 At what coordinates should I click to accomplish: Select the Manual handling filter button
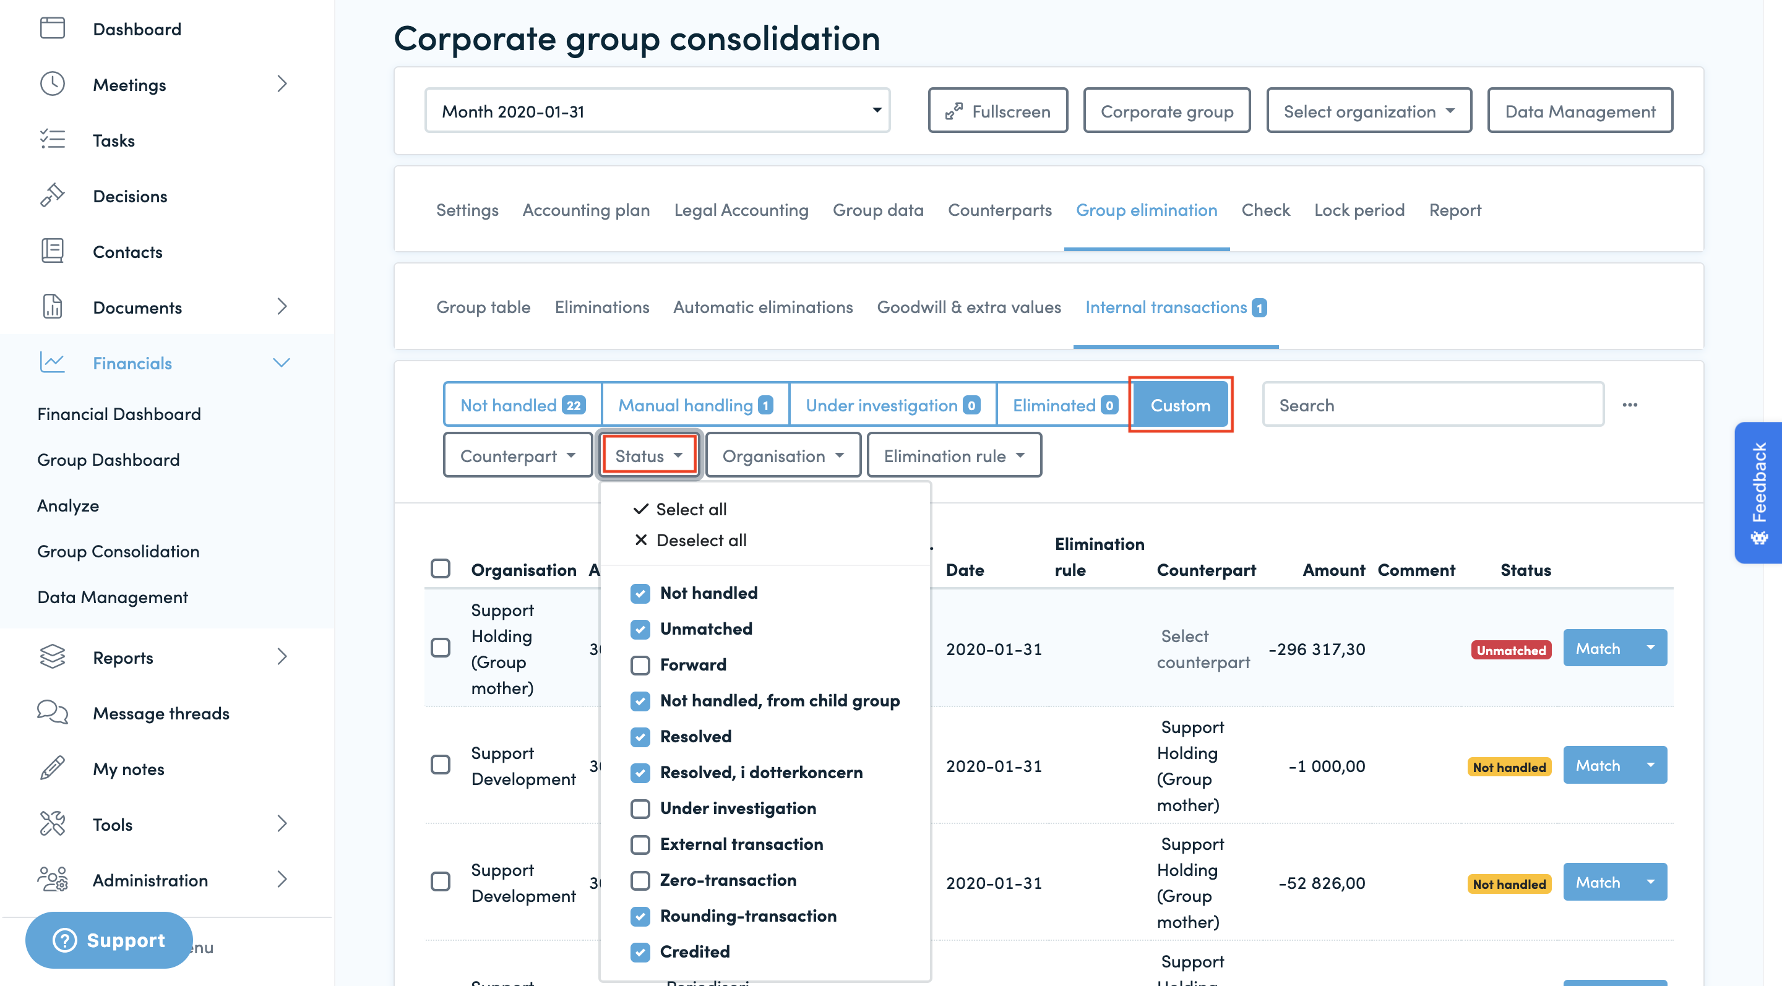(x=695, y=405)
